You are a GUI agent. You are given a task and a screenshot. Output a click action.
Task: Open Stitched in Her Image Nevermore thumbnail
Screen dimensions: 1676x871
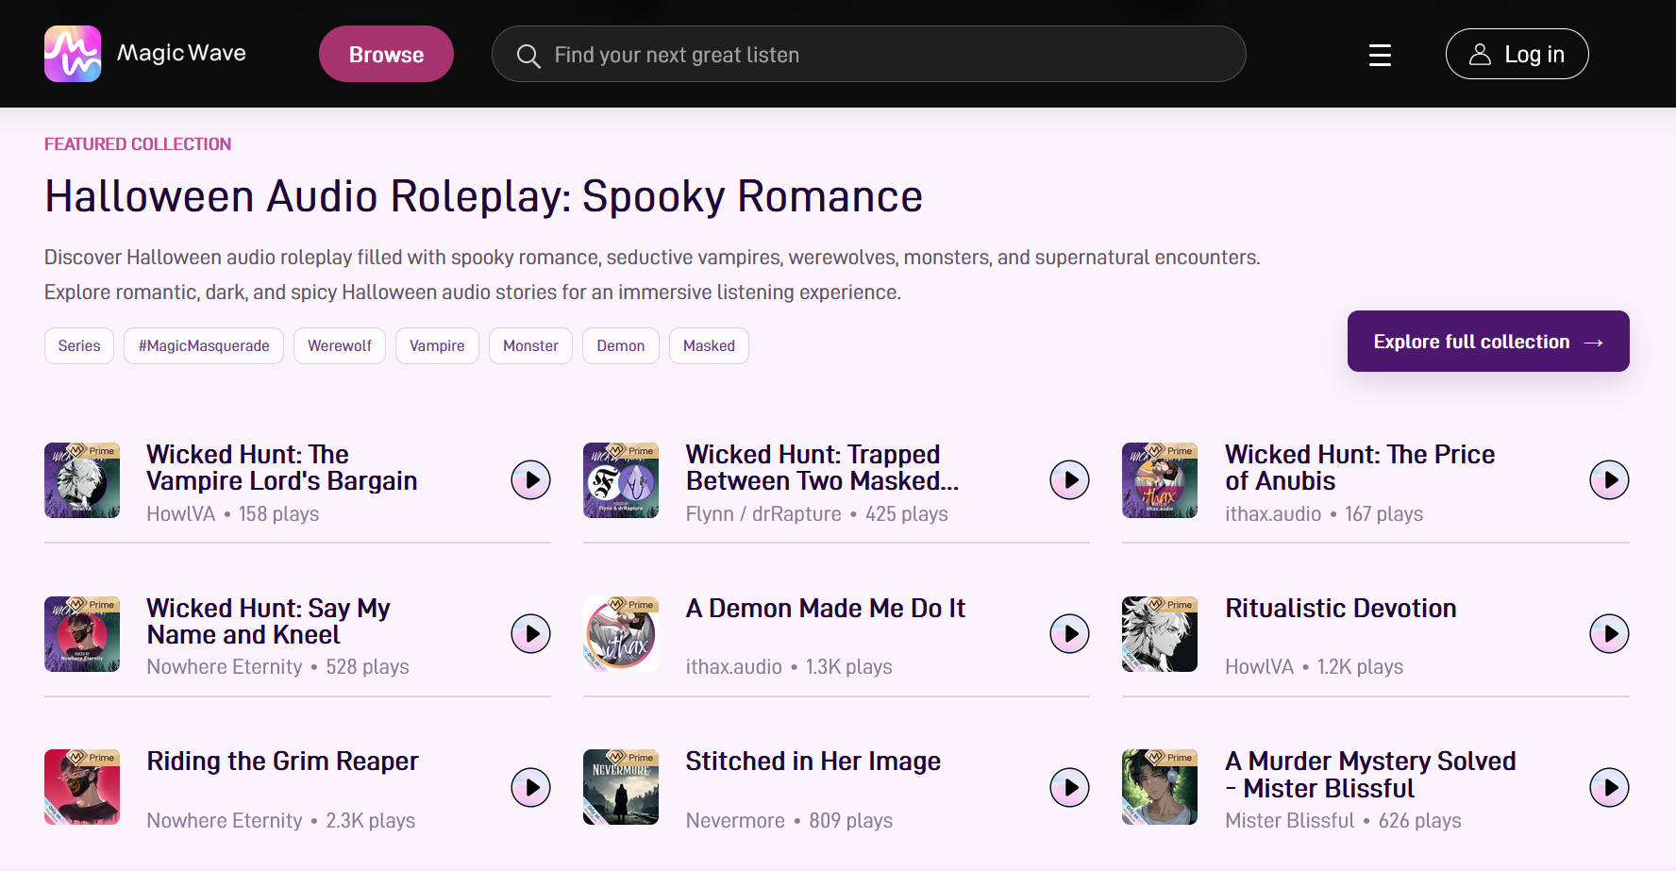click(x=621, y=787)
